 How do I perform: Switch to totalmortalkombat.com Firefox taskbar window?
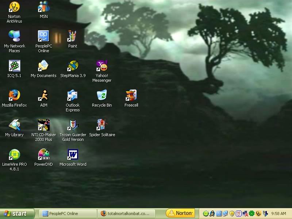click(x=127, y=214)
